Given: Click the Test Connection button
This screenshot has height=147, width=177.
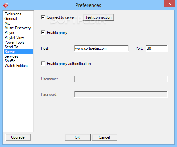Looking at the screenshot, I should [x=99, y=17].
